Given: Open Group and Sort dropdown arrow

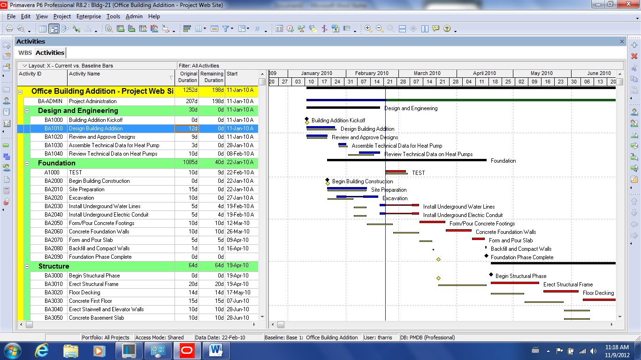Looking at the screenshot, I should [x=248, y=29].
